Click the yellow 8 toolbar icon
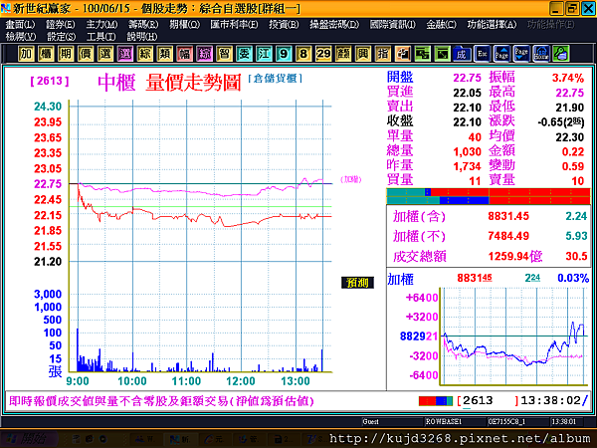The image size is (597, 448). pos(303,54)
